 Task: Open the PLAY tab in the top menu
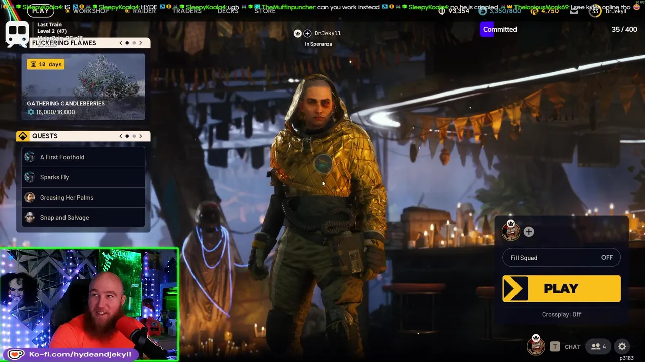point(40,10)
